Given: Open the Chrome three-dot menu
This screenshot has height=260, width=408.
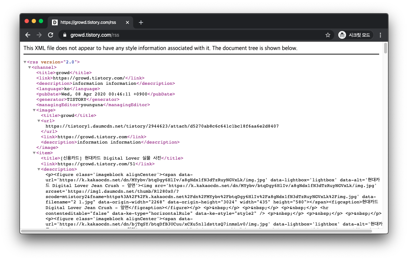Looking at the screenshot, I should [x=381, y=35].
